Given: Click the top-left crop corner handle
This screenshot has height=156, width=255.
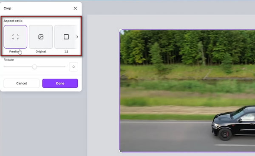Looking at the screenshot, I should click(x=120, y=31).
